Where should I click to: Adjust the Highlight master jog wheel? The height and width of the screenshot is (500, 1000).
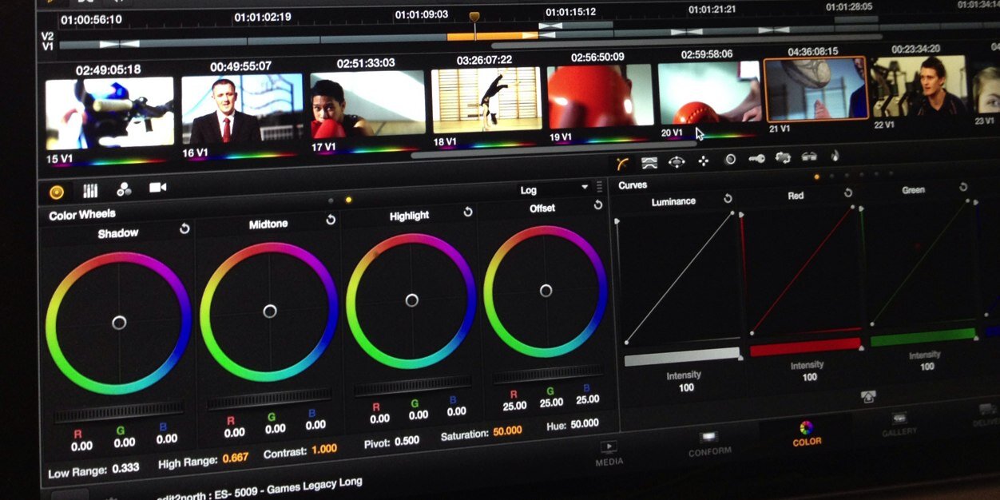(412, 387)
